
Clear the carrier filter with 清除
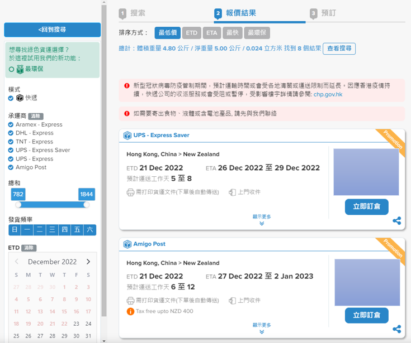[36, 116]
